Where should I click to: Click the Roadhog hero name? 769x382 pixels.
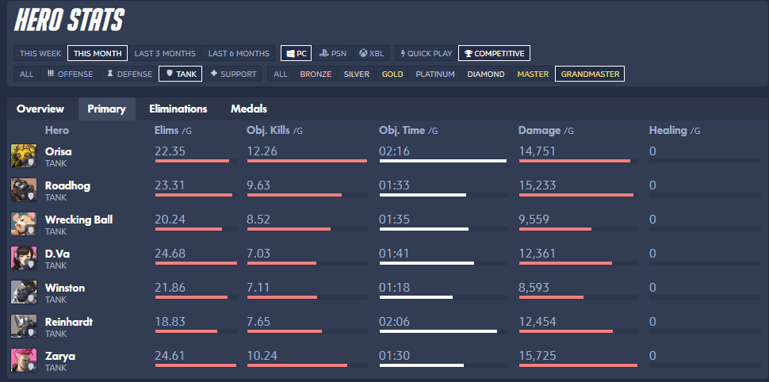67,186
